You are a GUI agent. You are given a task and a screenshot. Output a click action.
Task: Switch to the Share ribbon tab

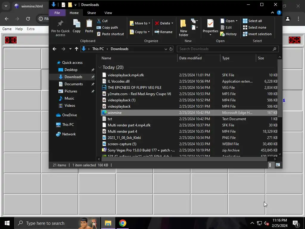[x=91, y=13]
